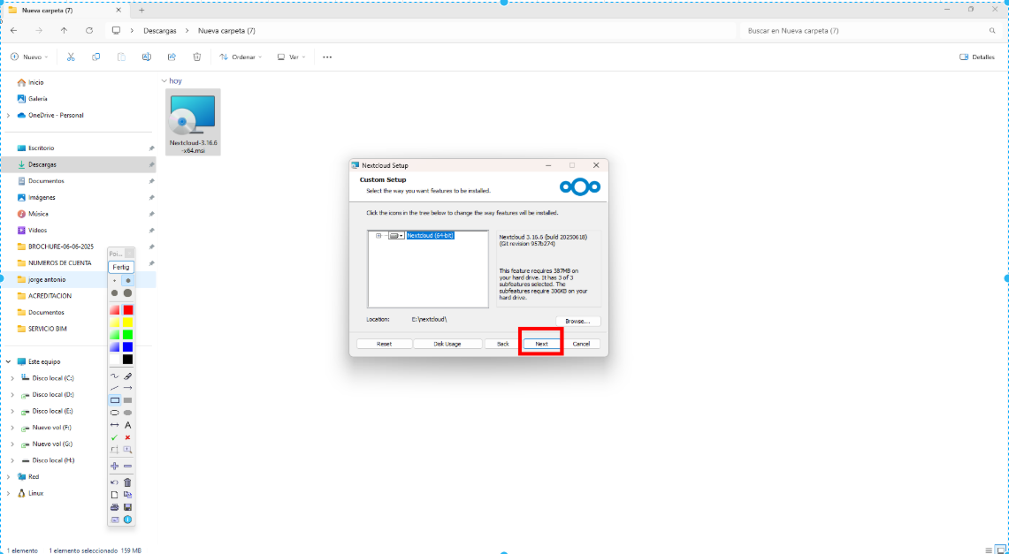
Task: Click the Cut scissors icon in toolbar
Action: click(71, 57)
